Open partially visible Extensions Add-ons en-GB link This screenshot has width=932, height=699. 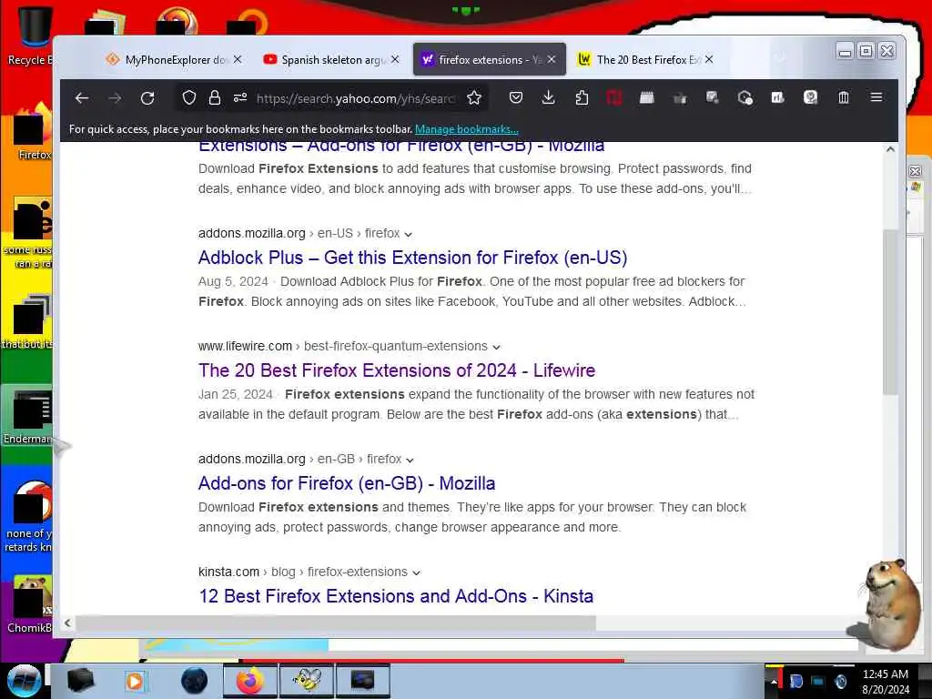[x=401, y=147]
